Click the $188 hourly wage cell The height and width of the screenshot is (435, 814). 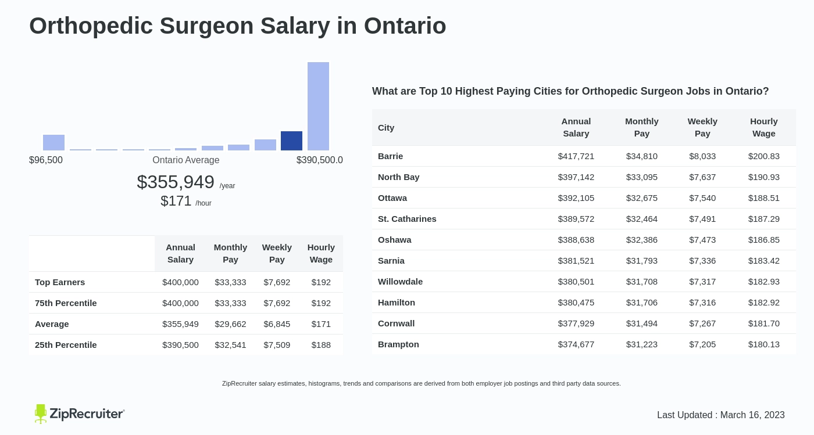tap(321, 344)
